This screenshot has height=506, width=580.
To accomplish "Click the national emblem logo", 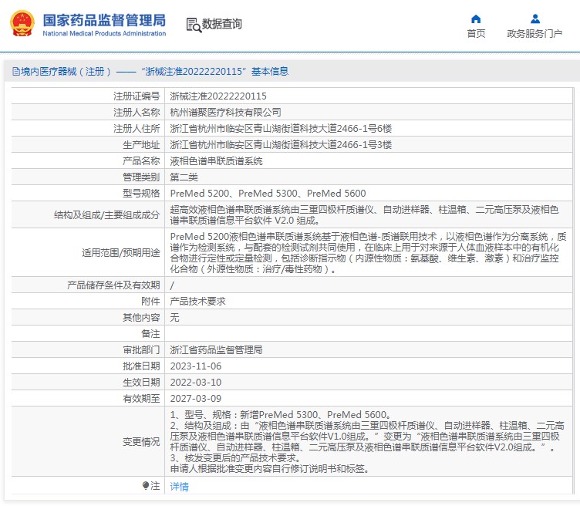I will [x=22, y=23].
